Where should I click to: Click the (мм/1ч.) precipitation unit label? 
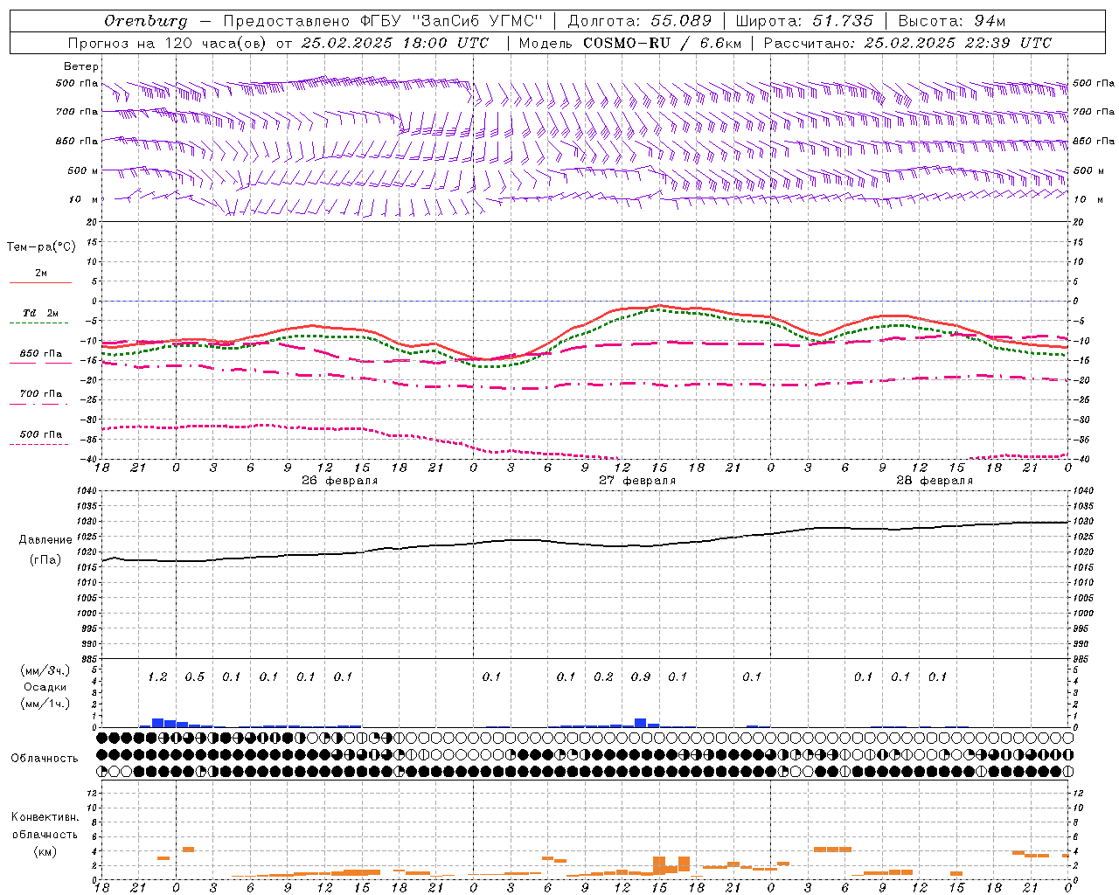[x=44, y=704]
